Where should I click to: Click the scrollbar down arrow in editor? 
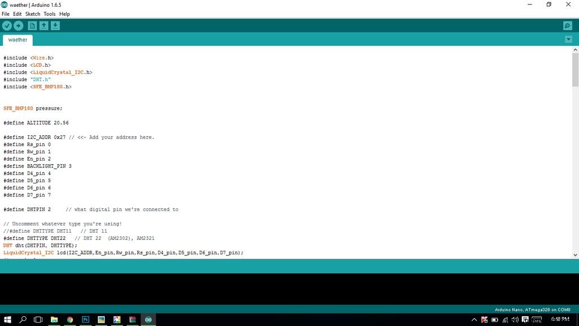[x=575, y=255]
